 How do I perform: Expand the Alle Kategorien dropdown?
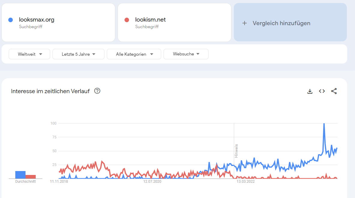click(134, 54)
